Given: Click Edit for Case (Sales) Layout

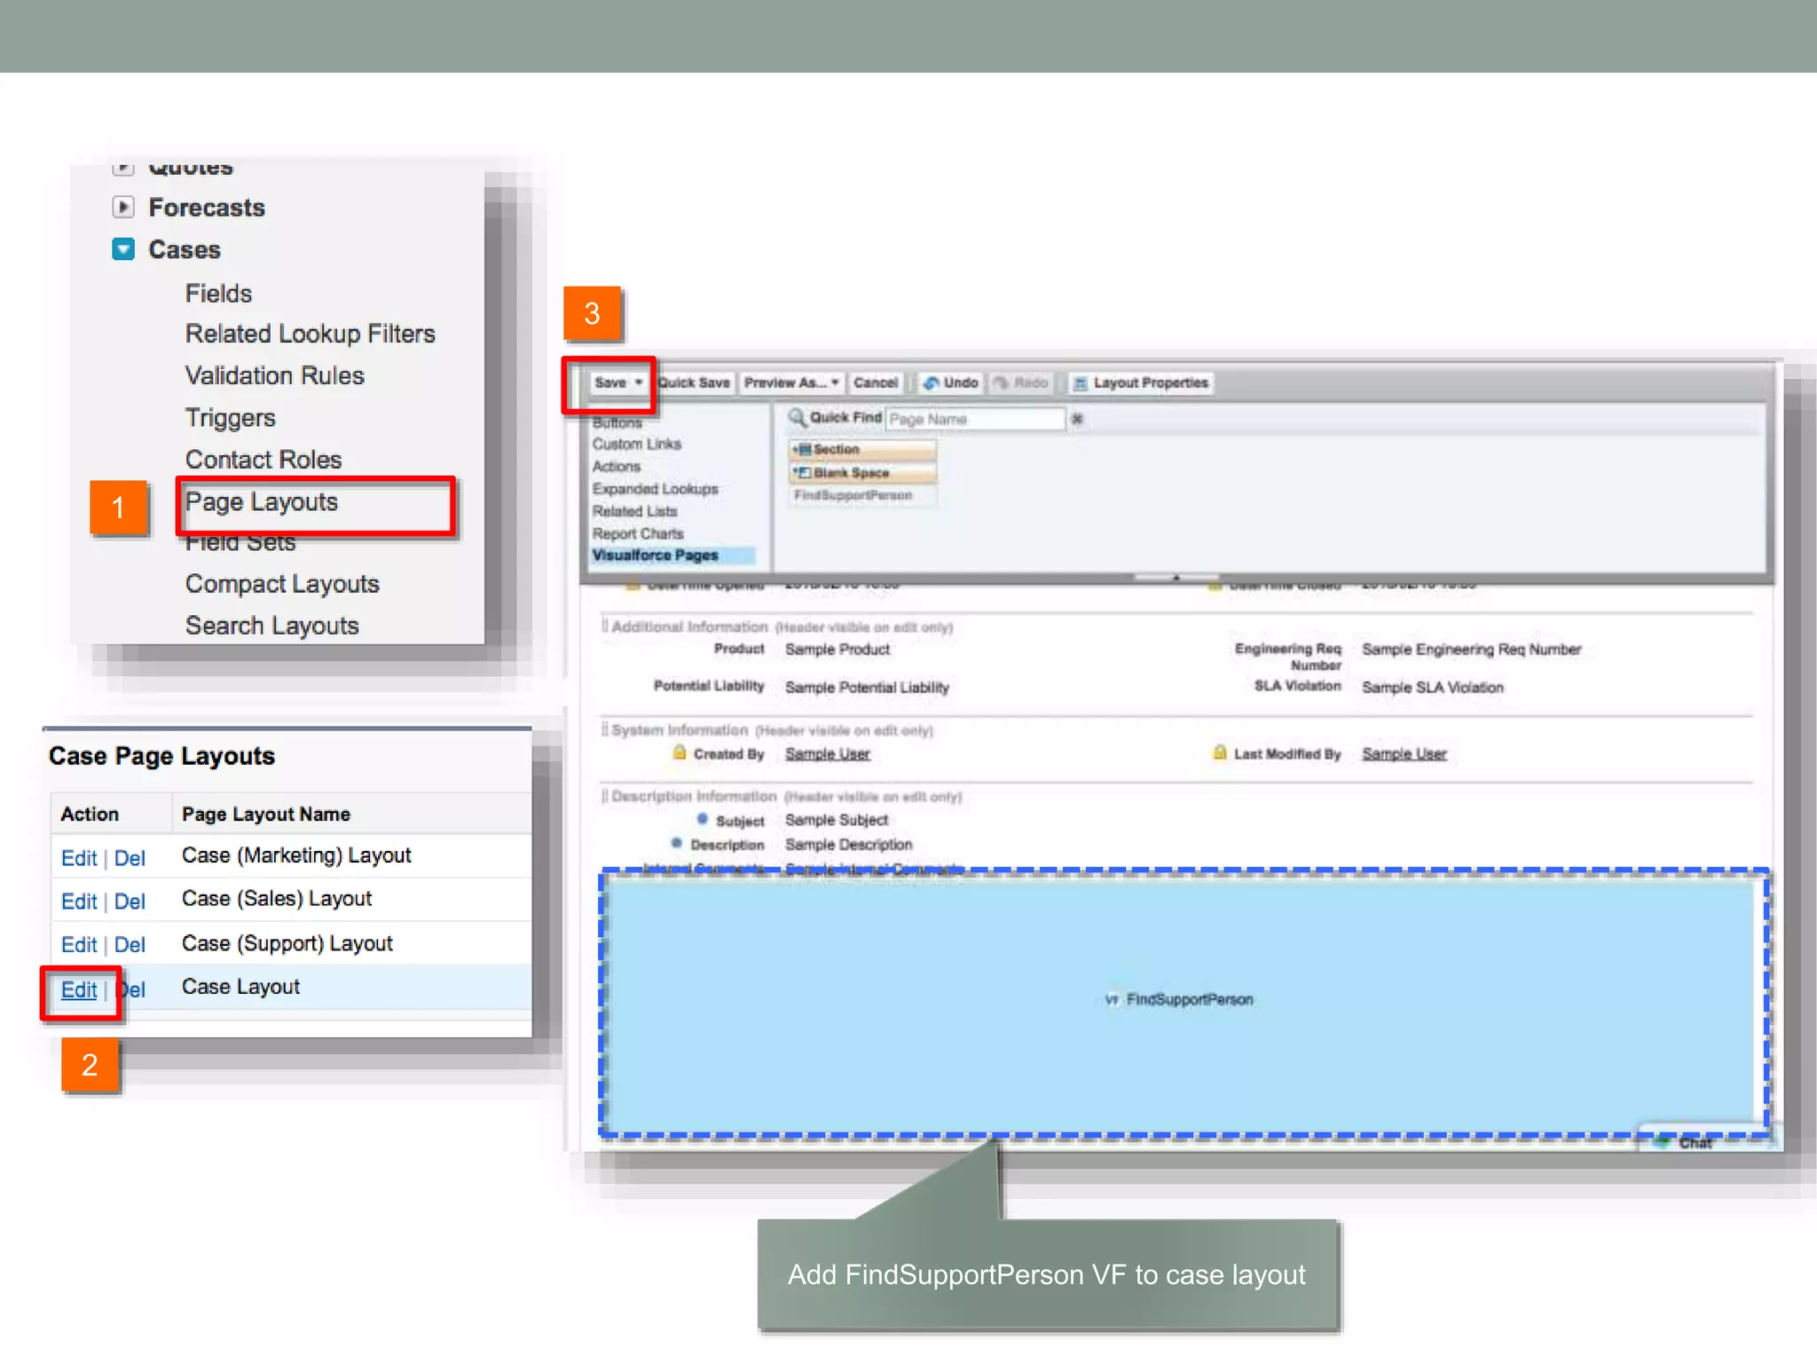Looking at the screenshot, I should 79,902.
